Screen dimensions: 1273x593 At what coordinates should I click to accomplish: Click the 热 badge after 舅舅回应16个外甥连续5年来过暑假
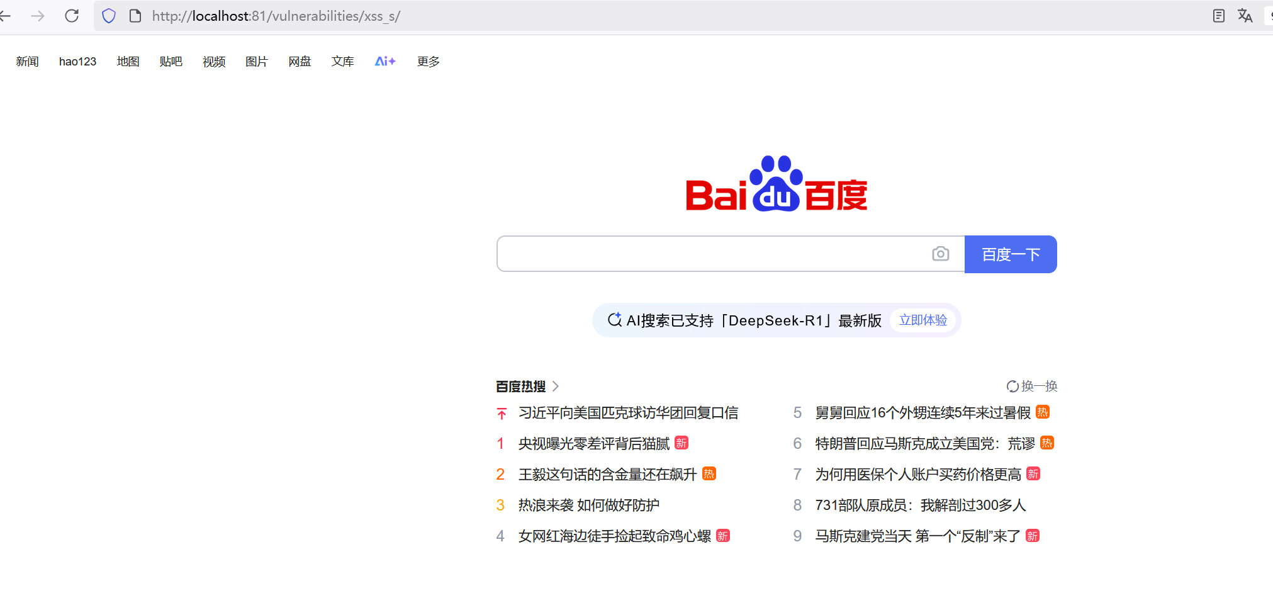(1043, 412)
